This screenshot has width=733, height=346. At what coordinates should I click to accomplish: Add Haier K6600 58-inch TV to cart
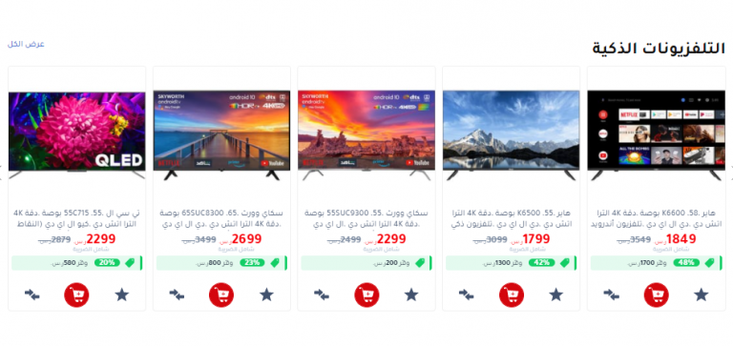(656, 295)
